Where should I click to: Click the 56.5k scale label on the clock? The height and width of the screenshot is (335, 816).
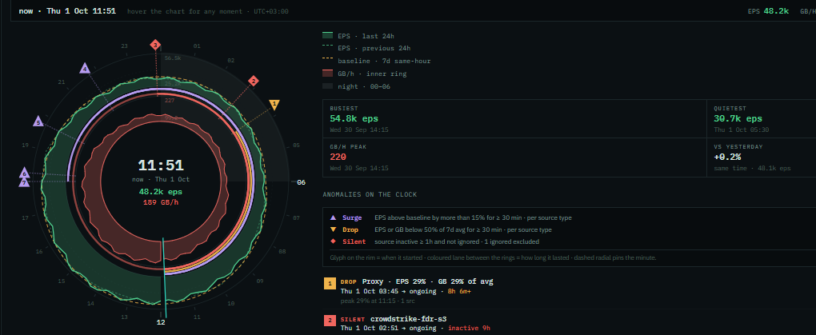(x=172, y=58)
